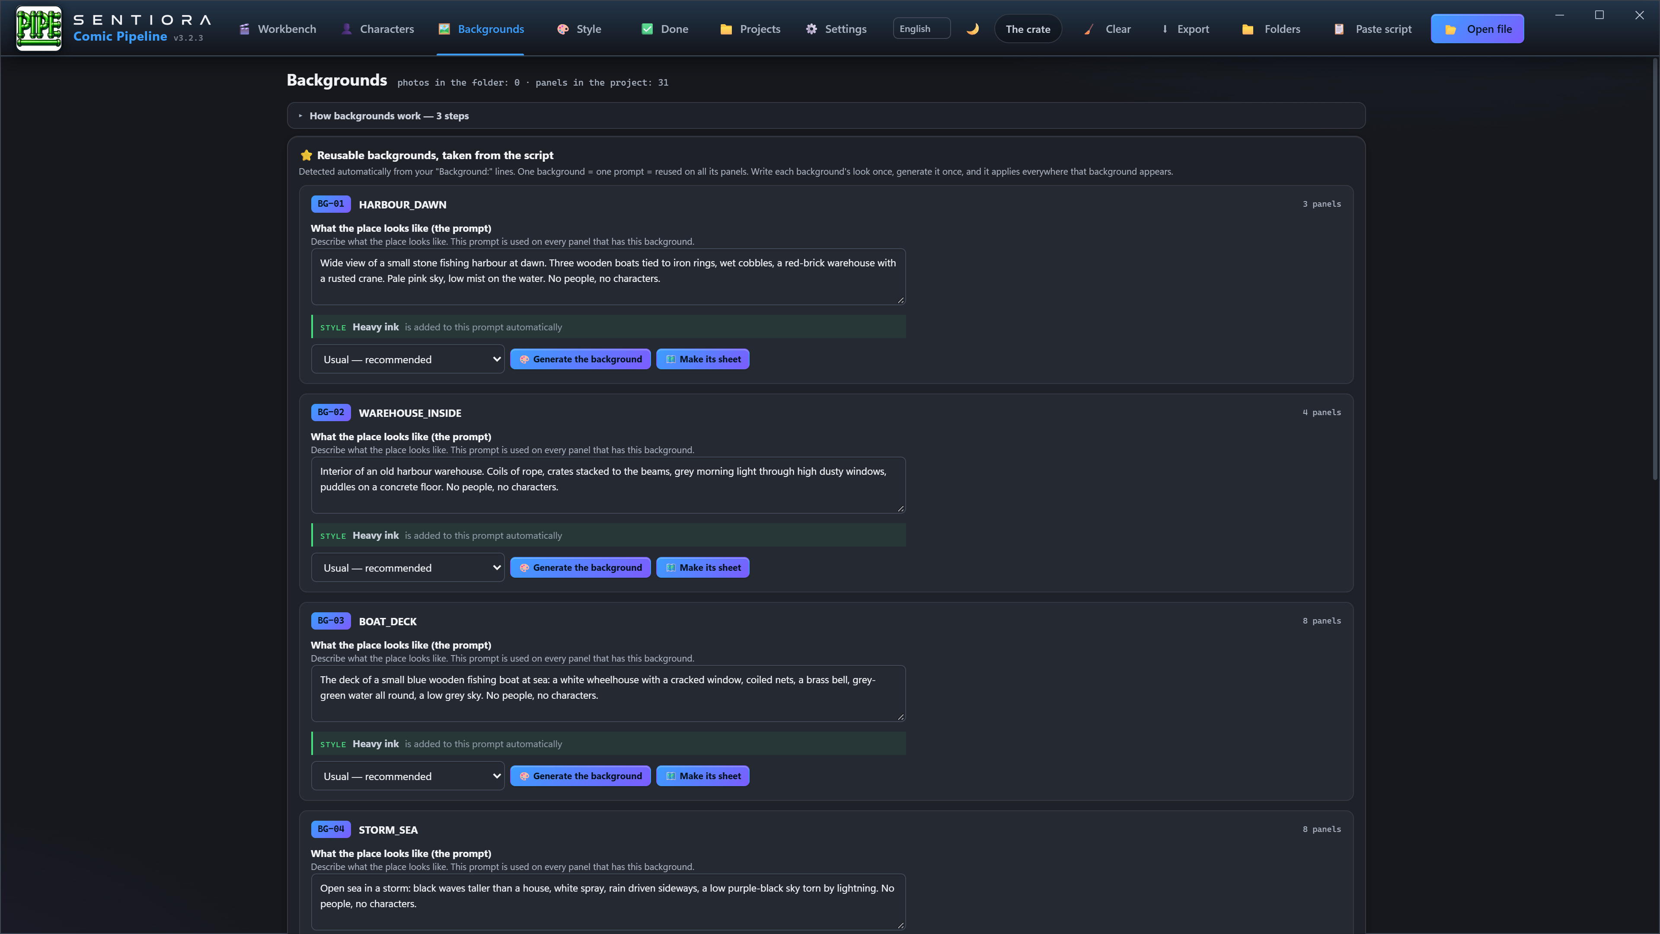The image size is (1660, 934).
Task: Open the Done checkmark tab
Action: point(665,29)
